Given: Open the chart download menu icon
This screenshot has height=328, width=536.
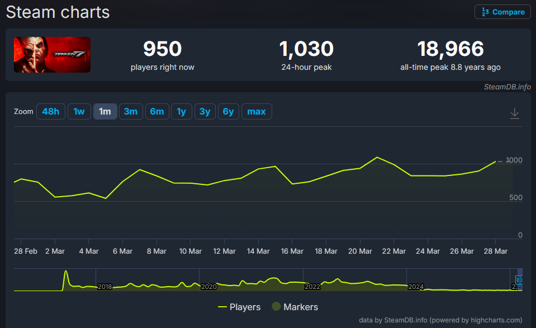Looking at the screenshot, I should pyautogui.click(x=514, y=113).
